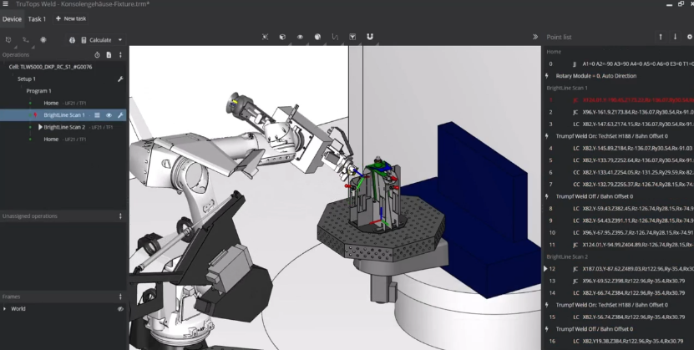This screenshot has height=350, width=694.
Task: Open the dropdown arrow next to Calculate
Action: point(120,39)
